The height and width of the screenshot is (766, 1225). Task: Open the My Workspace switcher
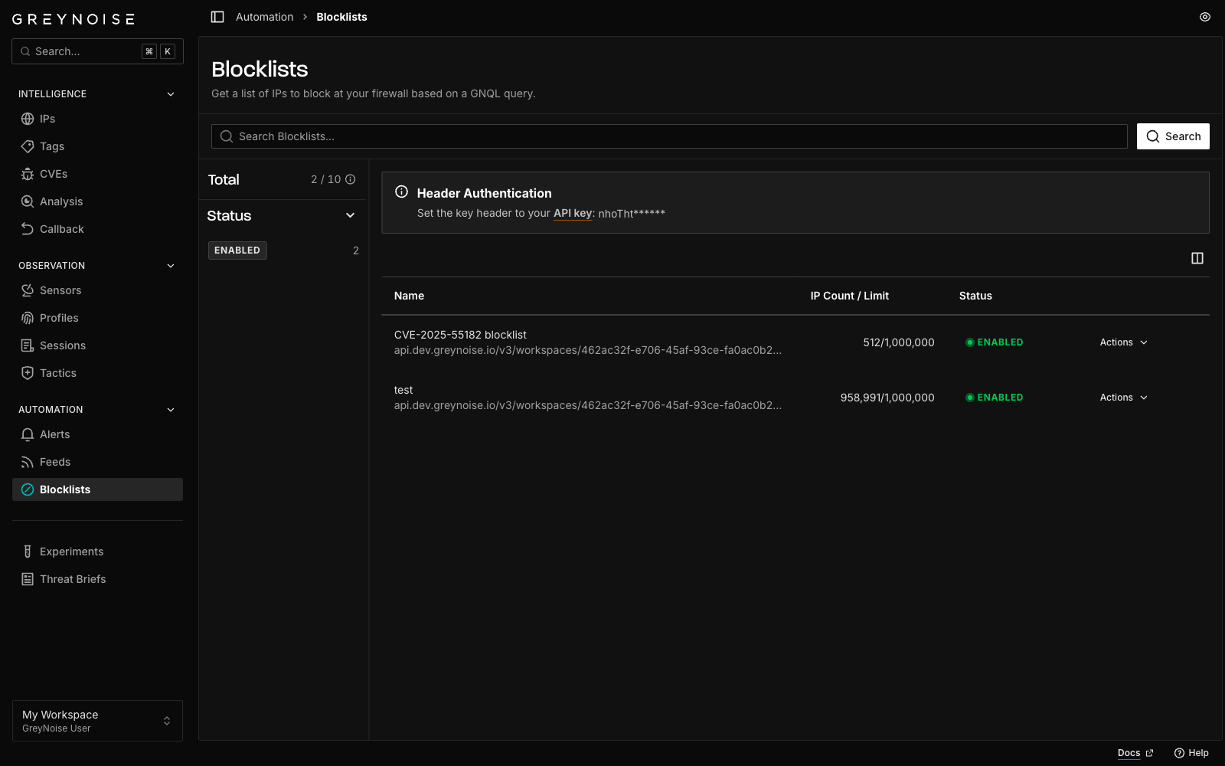97,721
